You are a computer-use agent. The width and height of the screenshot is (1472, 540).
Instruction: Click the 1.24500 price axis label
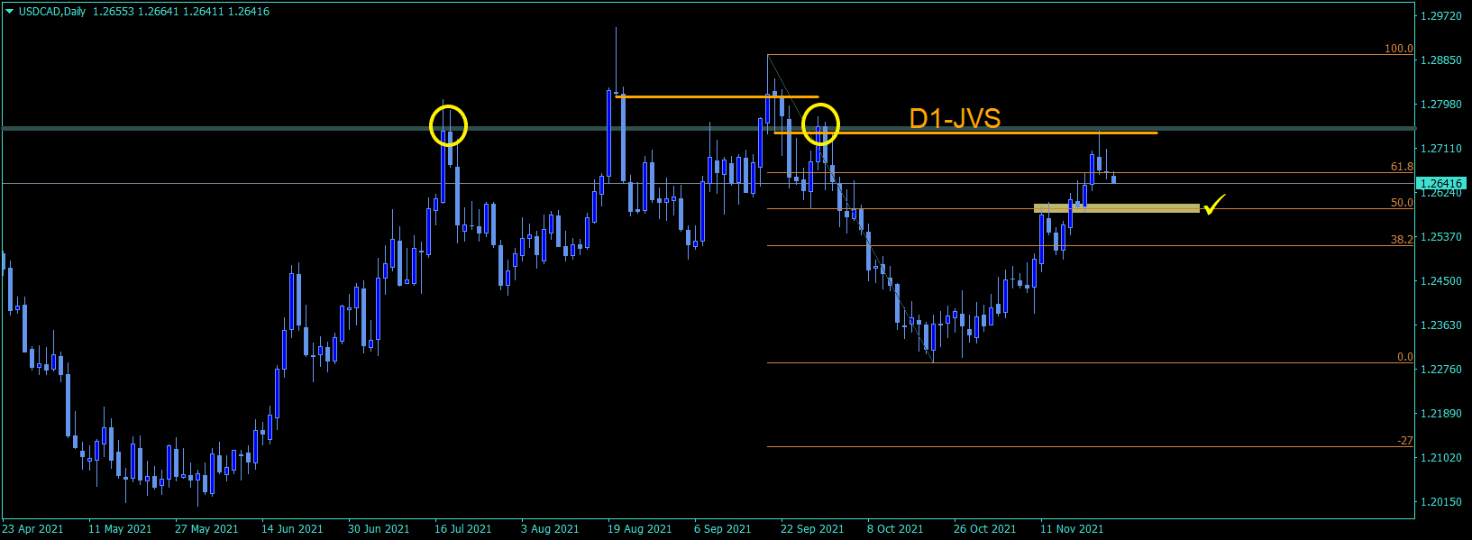tap(1440, 281)
